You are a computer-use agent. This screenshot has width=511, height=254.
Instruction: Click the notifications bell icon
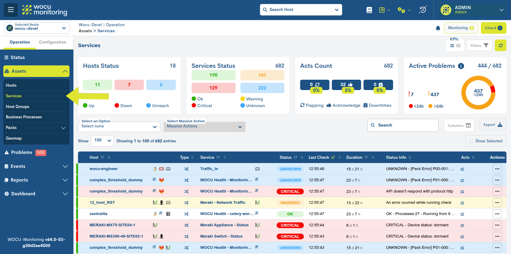[x=438, y=28]
